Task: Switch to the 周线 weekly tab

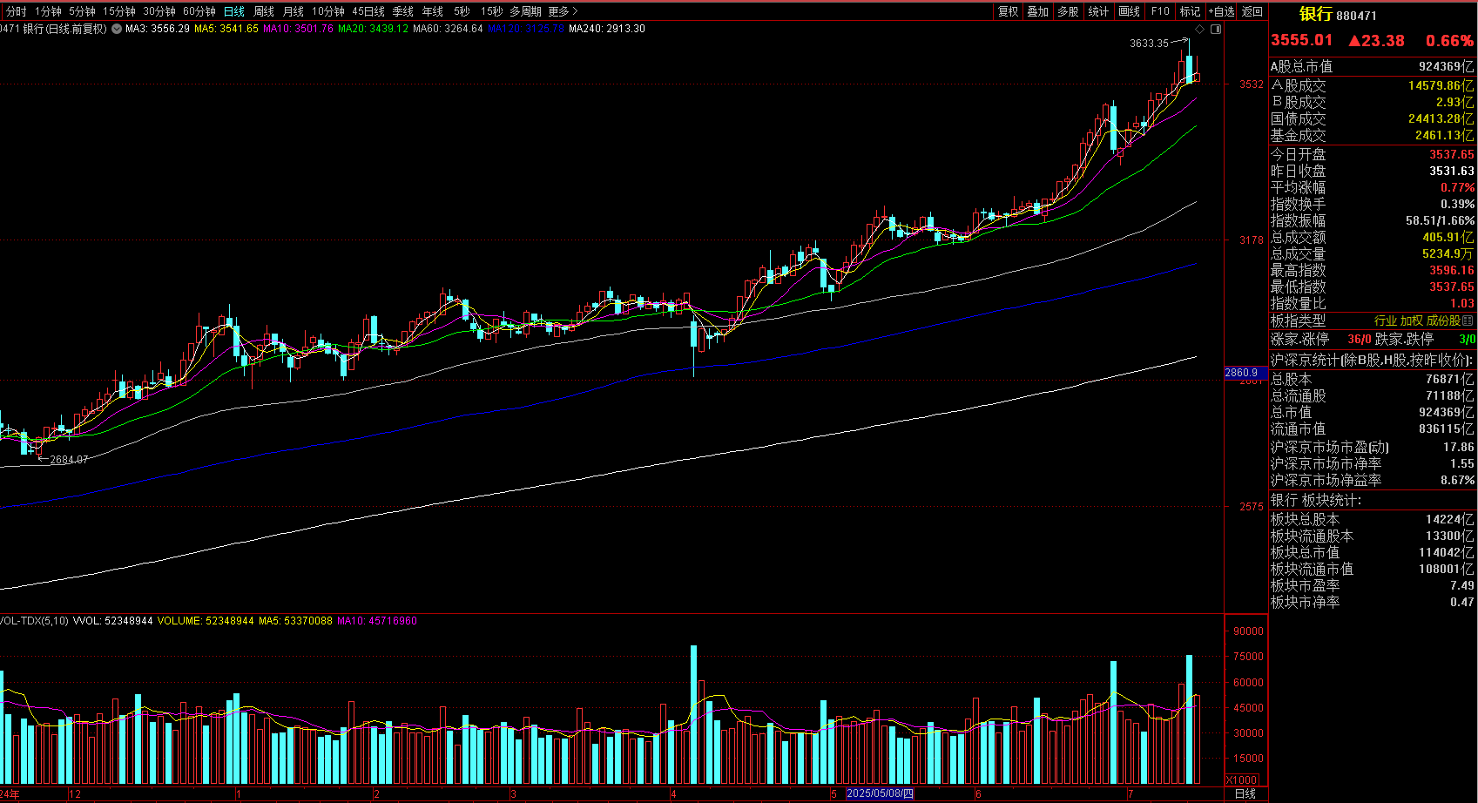Action: tap(264, 11)
